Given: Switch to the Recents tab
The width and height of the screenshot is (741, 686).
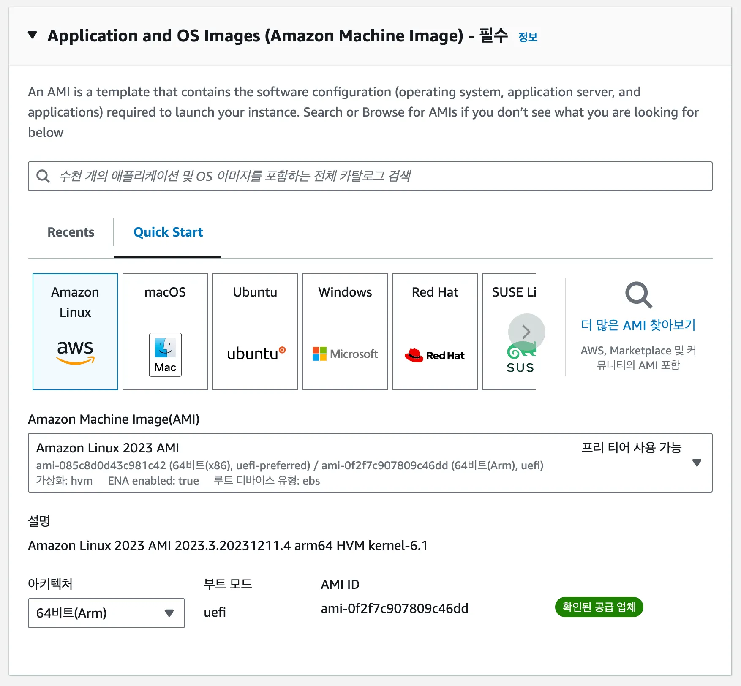Looking at the screenshot, I should tap(71, 232).
